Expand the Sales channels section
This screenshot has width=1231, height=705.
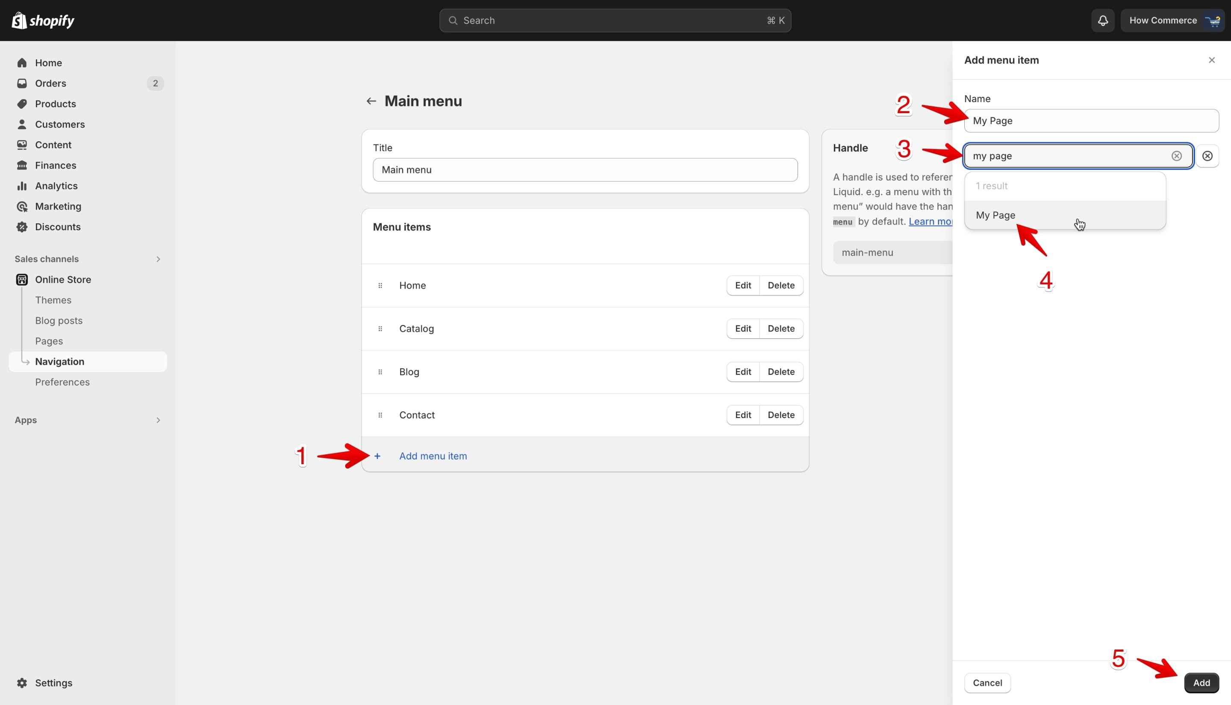tap(158, 259)
